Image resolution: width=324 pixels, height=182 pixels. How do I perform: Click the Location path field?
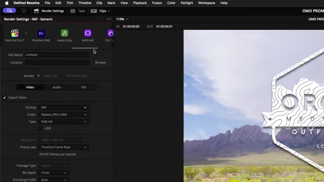(x=57, y=63)
